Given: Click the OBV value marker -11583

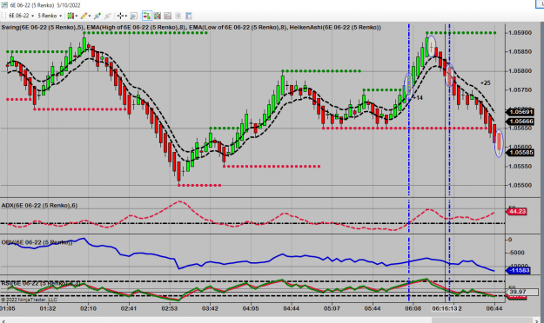Looking at the screenshot, I should coord(519,270).
